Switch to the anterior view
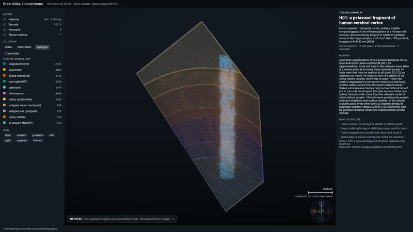Viewport: 413px width, 232px height. (22, 135)
